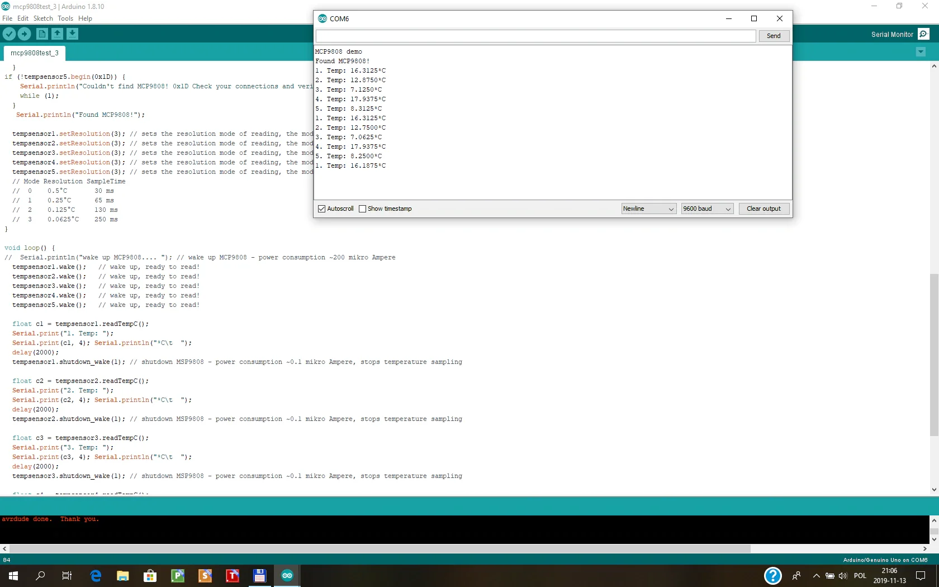Open the clock showing 21:06
Image resolution: width=939 pixels, height=587 pixels.
tap(889, 576)
